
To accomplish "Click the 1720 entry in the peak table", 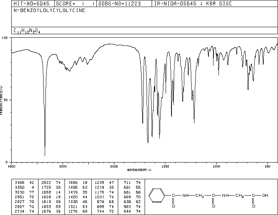I will coord(45,187).
